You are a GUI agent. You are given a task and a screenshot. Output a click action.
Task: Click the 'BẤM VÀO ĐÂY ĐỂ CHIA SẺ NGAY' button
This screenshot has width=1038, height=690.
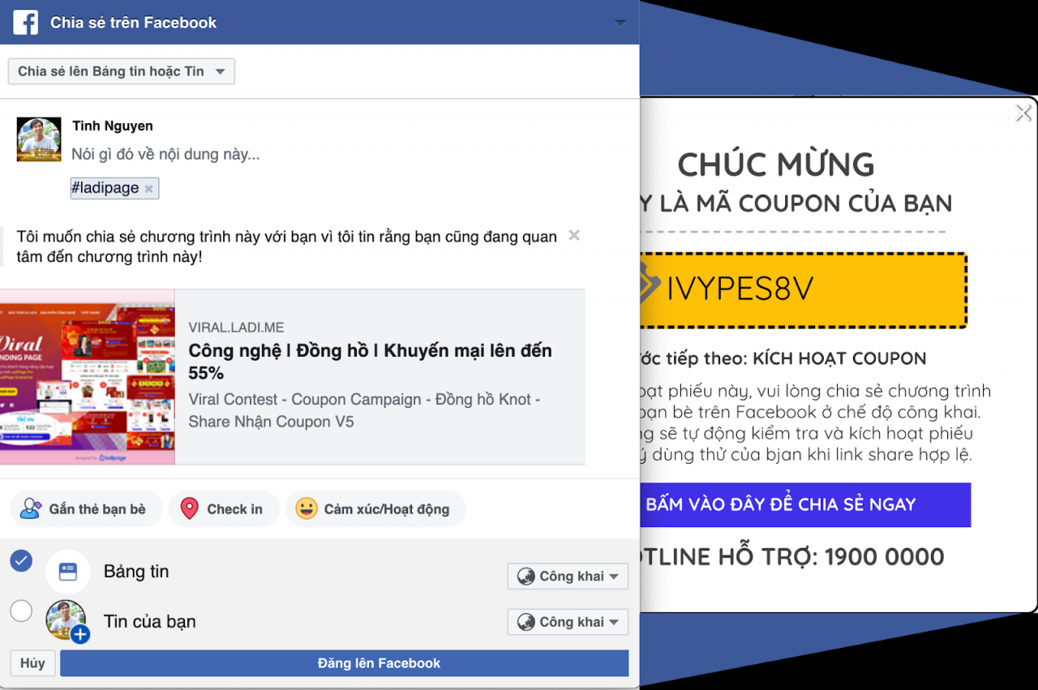coord(805,504)
